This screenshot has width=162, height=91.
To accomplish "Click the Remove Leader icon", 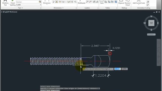I will [x=91, y=2].
